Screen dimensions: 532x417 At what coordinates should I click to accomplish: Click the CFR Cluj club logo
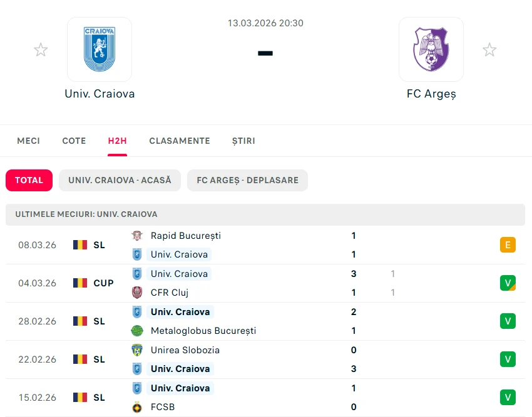pyautogui.click(x=137, y=293)
